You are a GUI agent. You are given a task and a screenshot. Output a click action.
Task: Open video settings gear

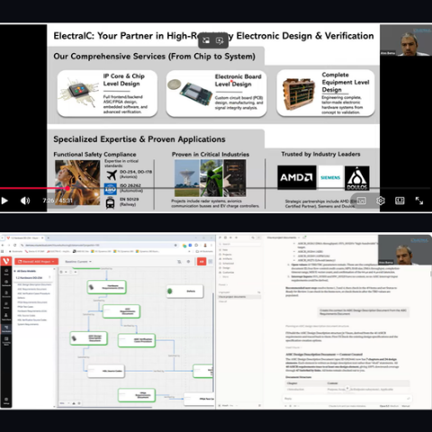click(381, 201)
